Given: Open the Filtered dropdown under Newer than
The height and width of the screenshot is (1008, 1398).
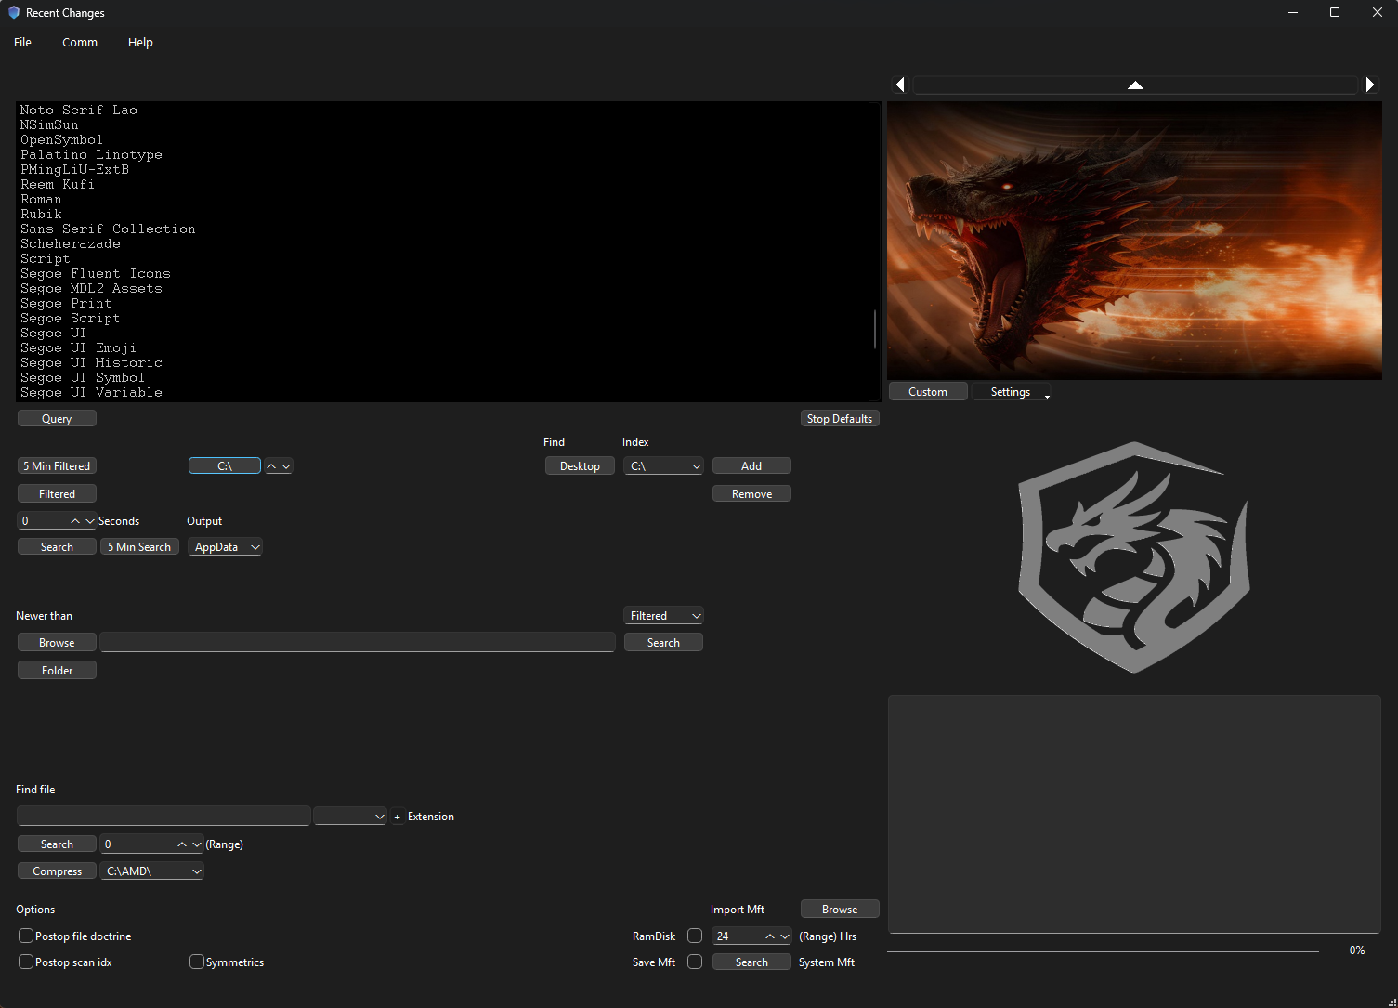Looking at the screenshot, I should click(663, 616).
